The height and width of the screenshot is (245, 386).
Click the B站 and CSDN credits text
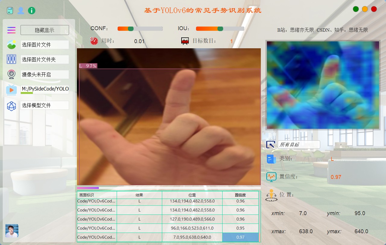pyautogui.click(x=323, y=30)
